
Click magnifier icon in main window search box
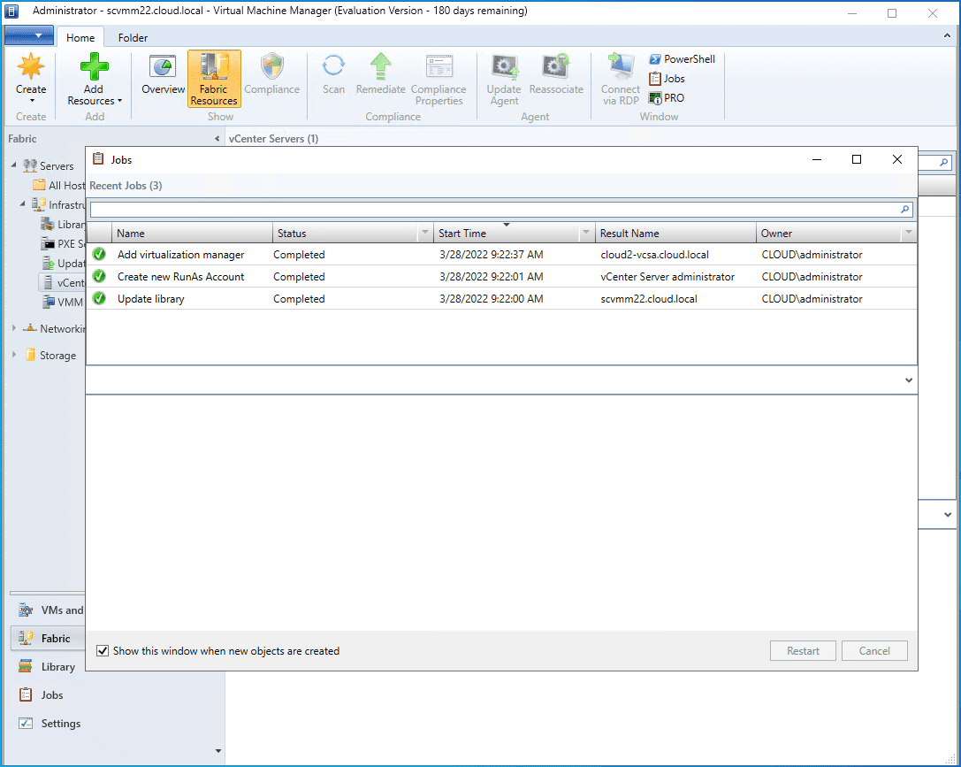click(944, 163)
